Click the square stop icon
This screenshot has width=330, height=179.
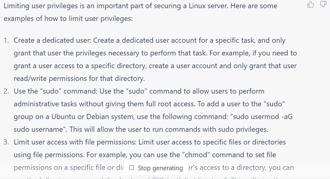click(x=131, y=168)
